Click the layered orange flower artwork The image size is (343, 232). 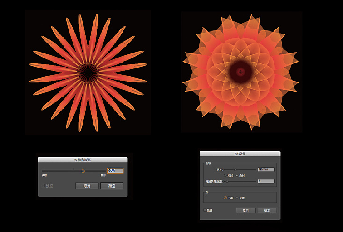click(x=240, y=72)
